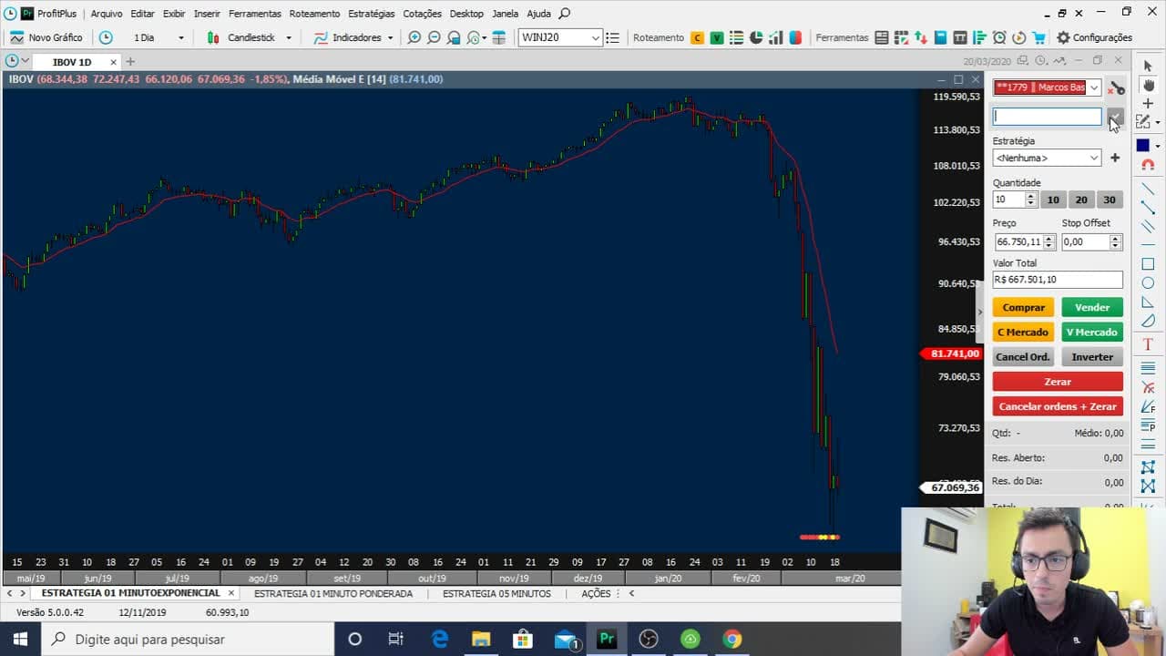Click Cancelar ordens + Zerar button
Viewport: 1166px width, 656px height.
pyautogui.click(x=1058, y=406)
